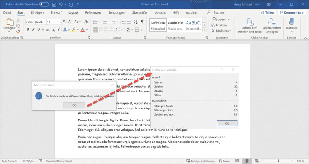The width and height of the screenshot is (309, 164).
Task: Decrease paragraph indent
Action: click(x=124, y=22)
